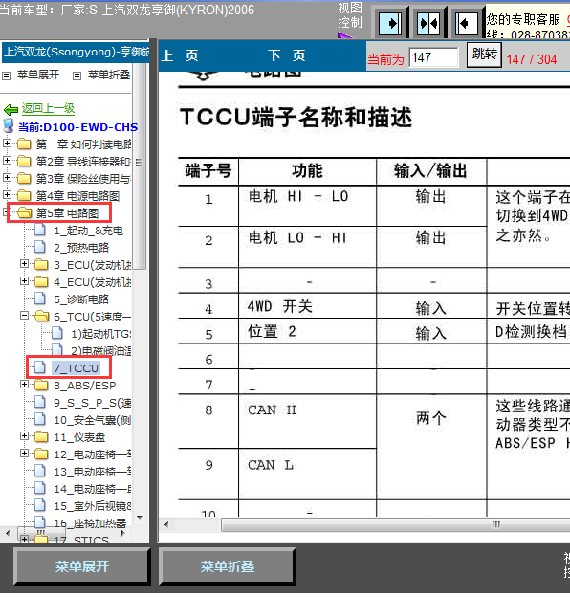Open the 2_预热电路 page icon
Viewport: 570px width, 598px height.
(40, 247)
